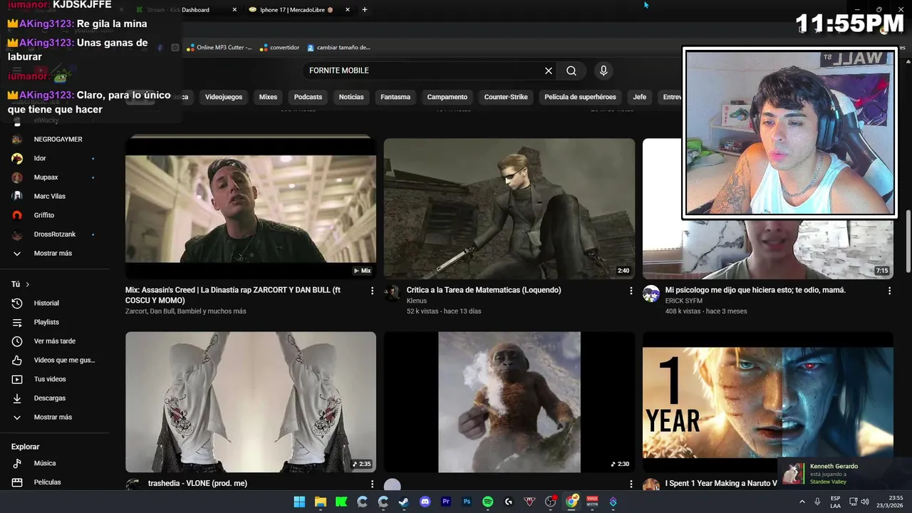Open Spotify from the taskbar
Image resolution: width=912 pixels, height=513 pixels.
pos(487,502)
